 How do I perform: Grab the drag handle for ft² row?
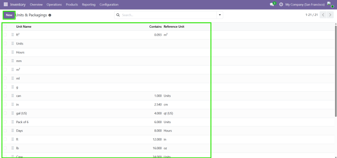tap(13, 35)
